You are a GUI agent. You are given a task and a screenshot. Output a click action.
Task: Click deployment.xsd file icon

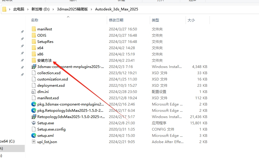[34, 86]
